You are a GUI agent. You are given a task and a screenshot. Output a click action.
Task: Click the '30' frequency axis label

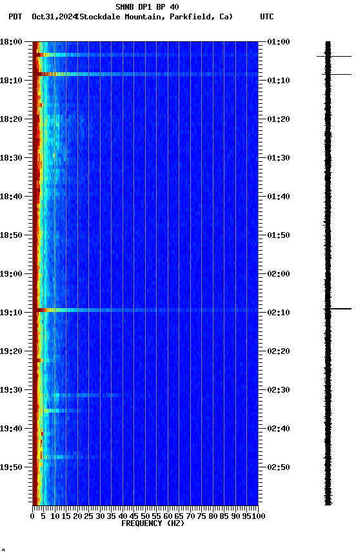coord(100,516)
